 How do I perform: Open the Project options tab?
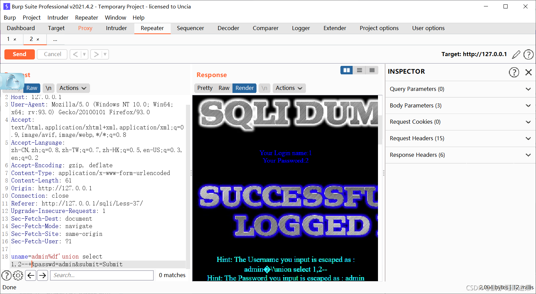[x=379, y=28]
